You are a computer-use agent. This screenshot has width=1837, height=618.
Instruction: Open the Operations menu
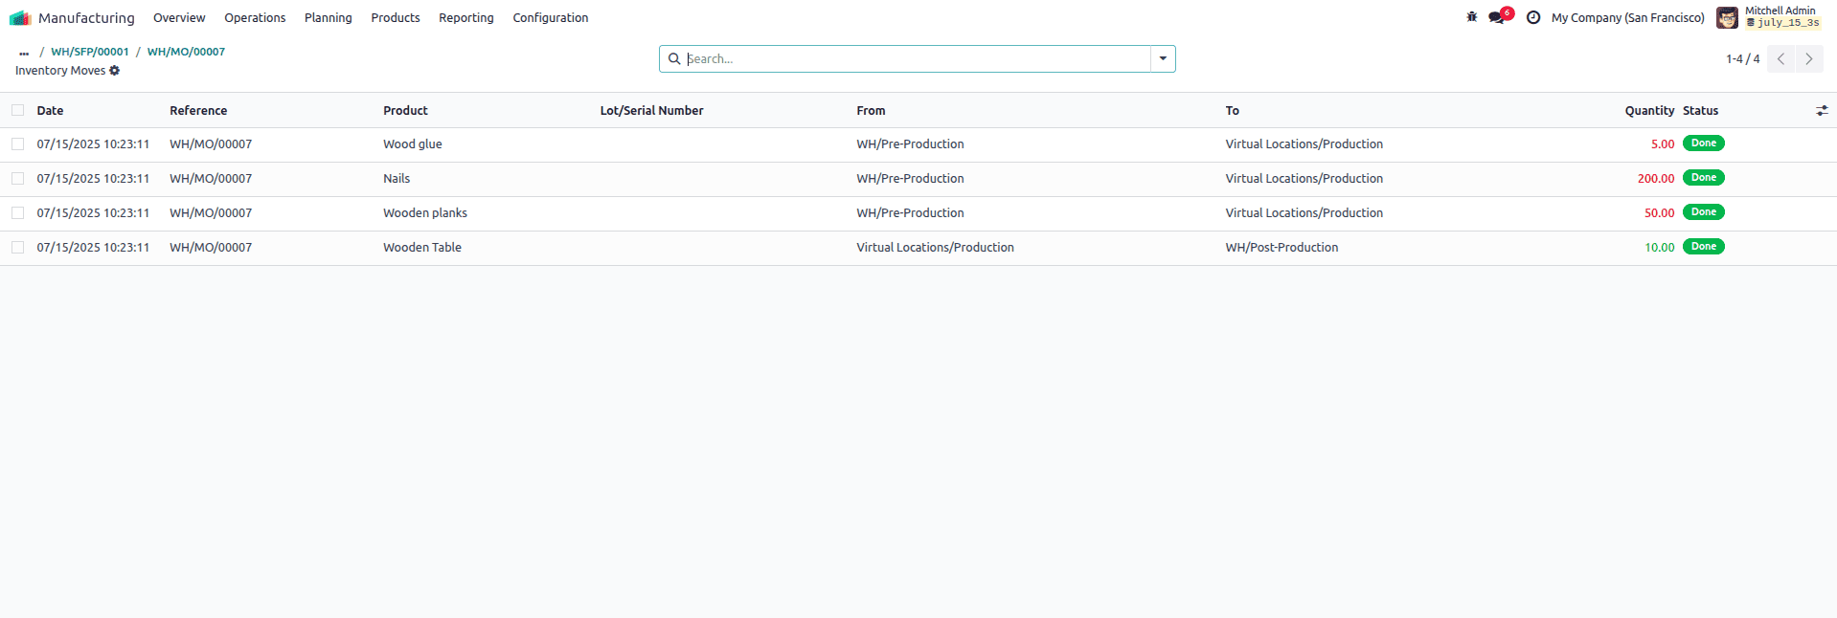(x=255, y=18)
